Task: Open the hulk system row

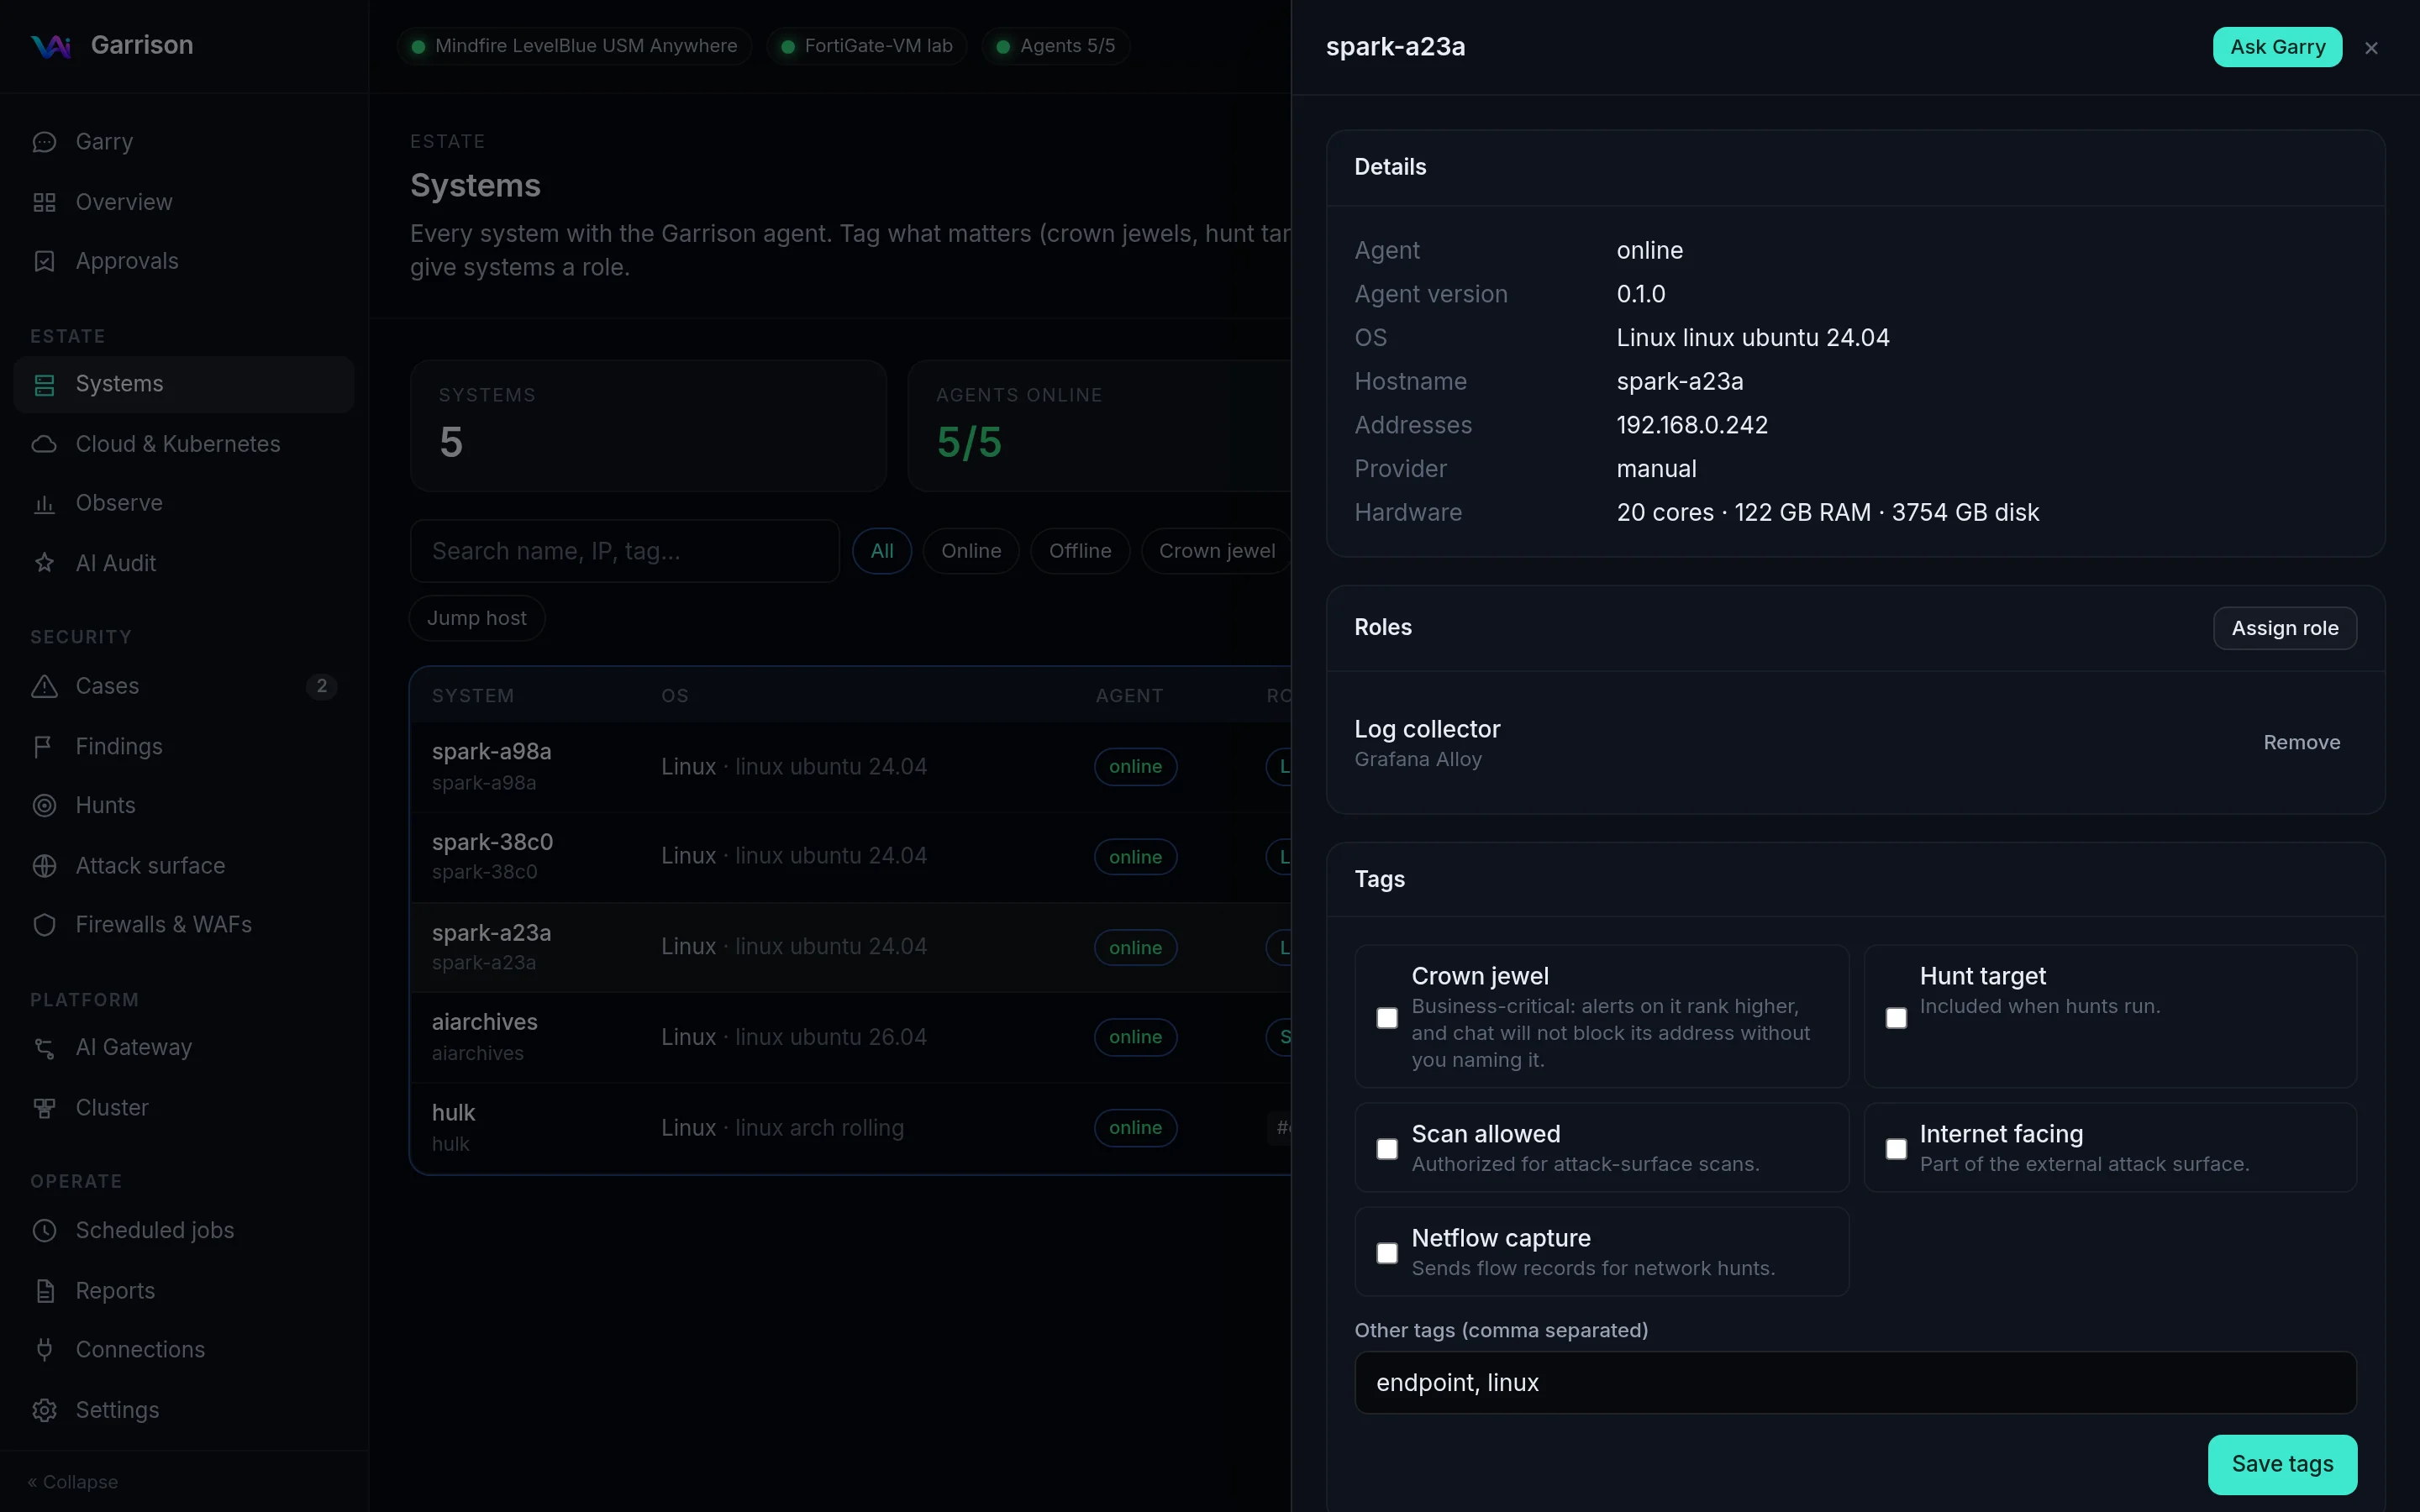Action: [850, 1128]
